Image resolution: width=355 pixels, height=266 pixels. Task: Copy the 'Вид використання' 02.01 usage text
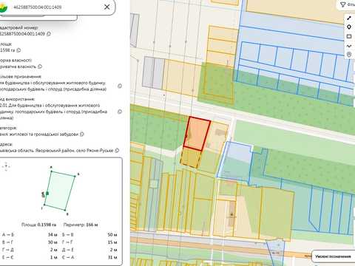[120, 112]
